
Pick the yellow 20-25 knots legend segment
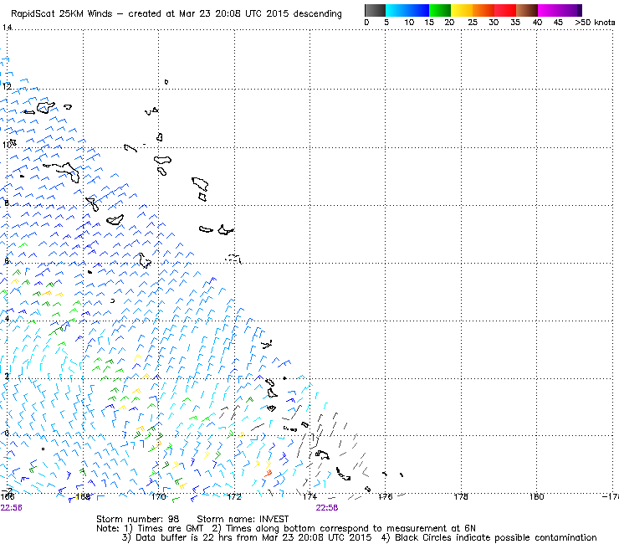pos(461,10)
